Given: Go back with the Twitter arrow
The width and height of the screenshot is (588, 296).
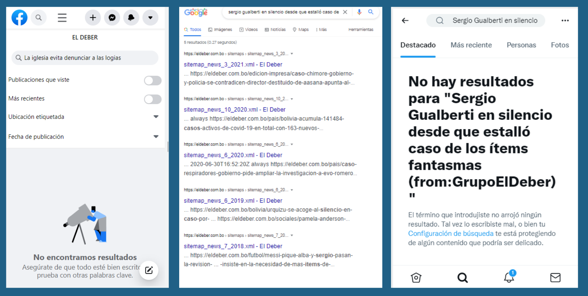Looking at the screenshot, I should pos(405,21).
